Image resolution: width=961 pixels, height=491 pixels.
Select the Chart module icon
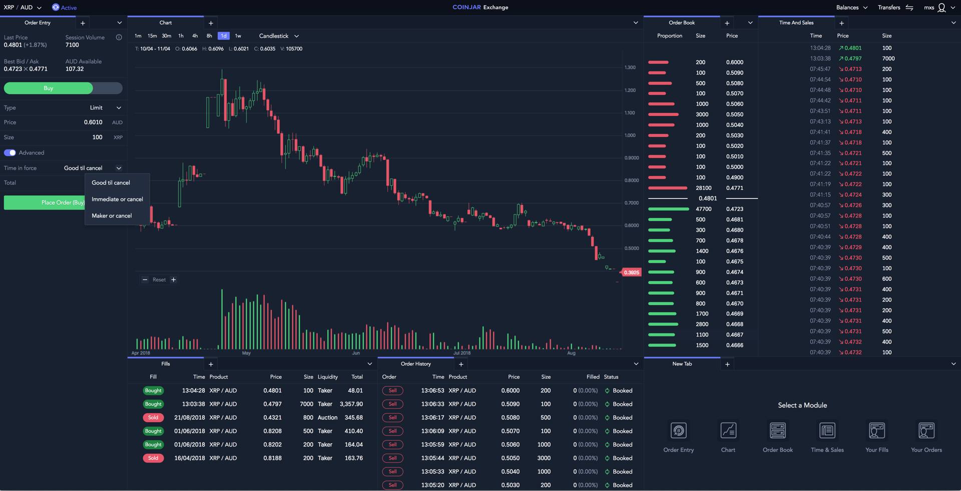(x=728, y=430)
